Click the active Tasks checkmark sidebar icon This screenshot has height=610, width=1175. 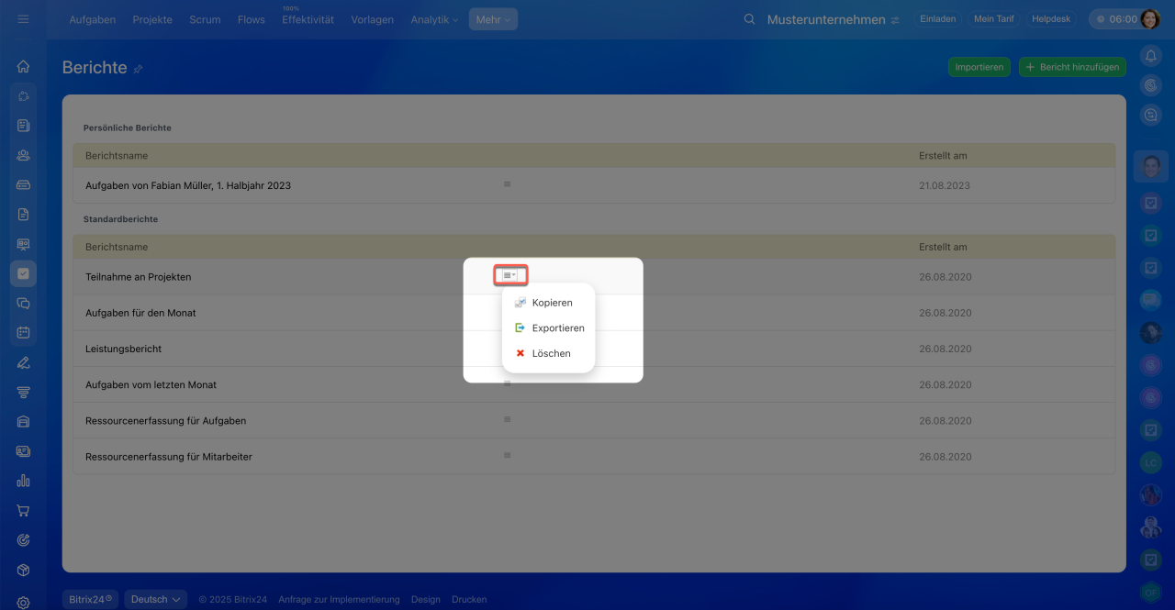pyautogui.click(x=23, y=273)
